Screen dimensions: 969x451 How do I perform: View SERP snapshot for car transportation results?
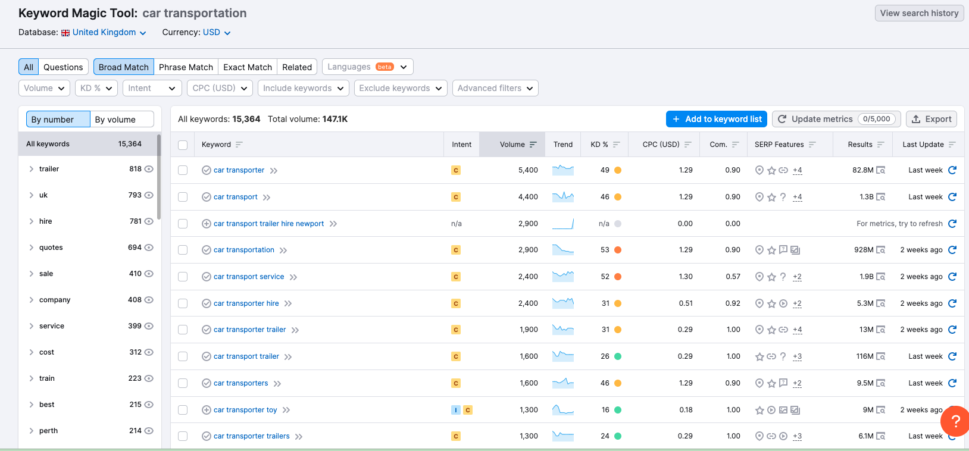(x=881, y=250)
